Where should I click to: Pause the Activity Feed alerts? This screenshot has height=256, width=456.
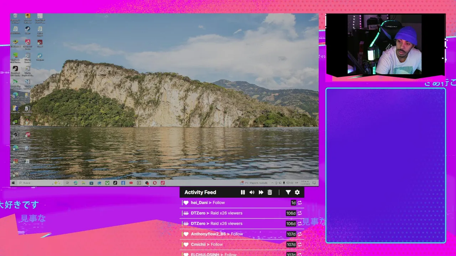(243, 192)
